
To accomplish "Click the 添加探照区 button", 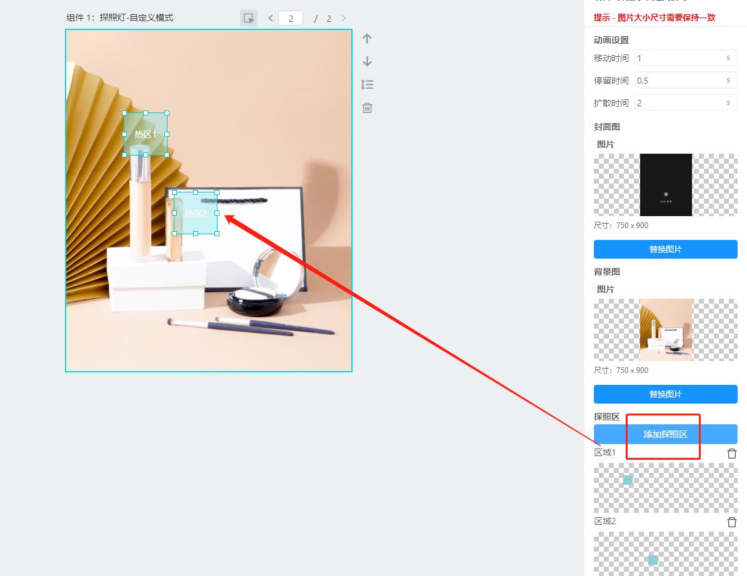I will 665,434.
